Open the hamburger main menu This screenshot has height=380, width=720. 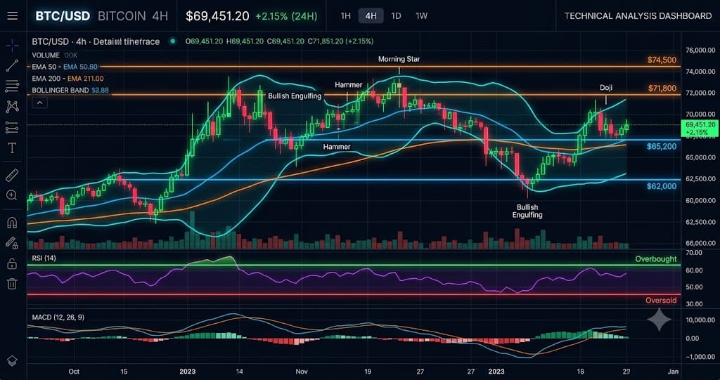[13, 16]
